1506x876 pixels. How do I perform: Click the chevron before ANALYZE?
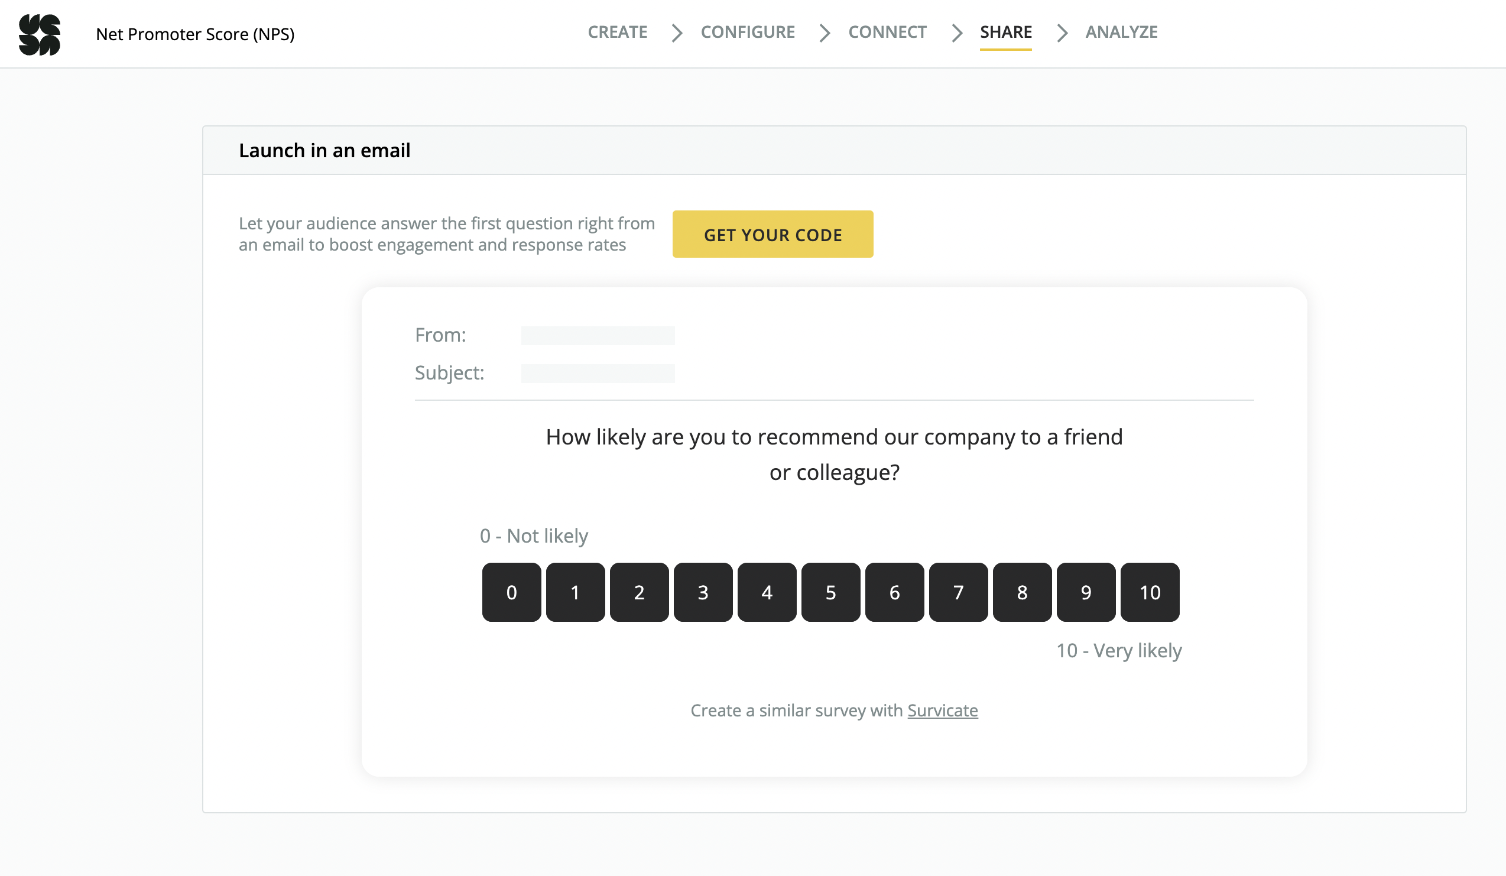(x=1062, y=34)
